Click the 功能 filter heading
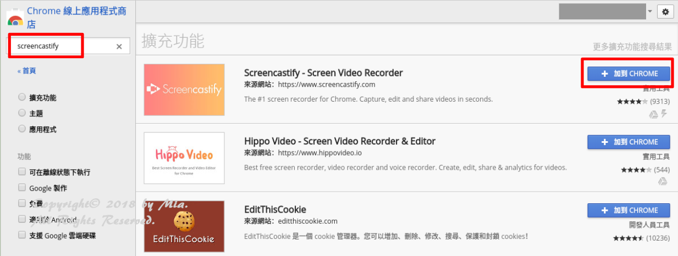Image resolution: width=678 pixels, height=256 pixels. tap(24, 157)
